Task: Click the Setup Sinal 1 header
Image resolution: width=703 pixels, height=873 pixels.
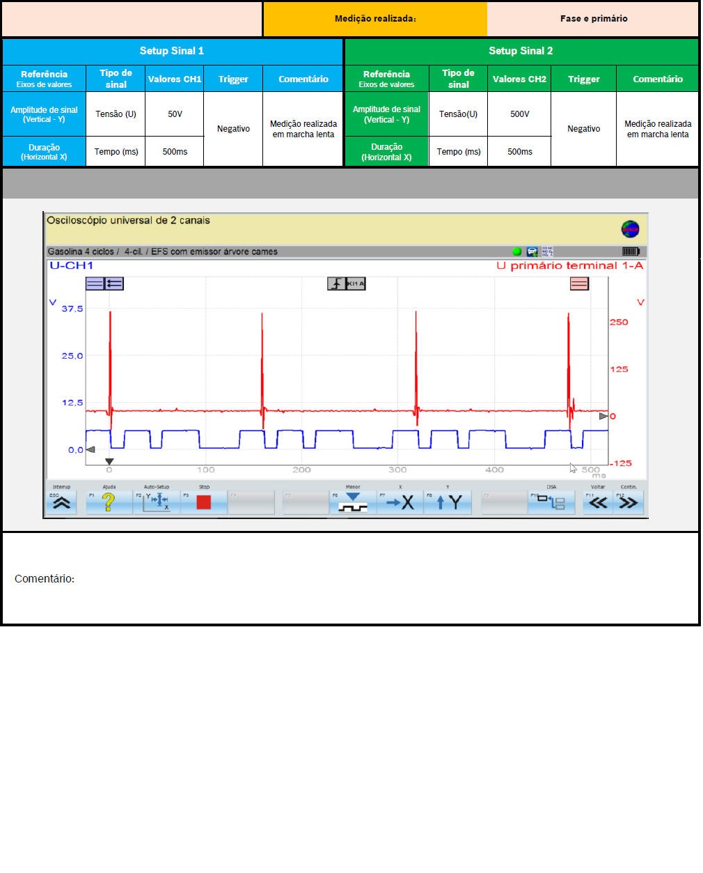Action: point(172,51)
